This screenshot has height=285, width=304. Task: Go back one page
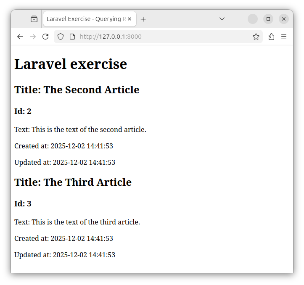click(20, 37)
